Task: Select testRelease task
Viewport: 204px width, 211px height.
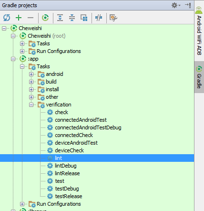Action: tap(69, 196)
